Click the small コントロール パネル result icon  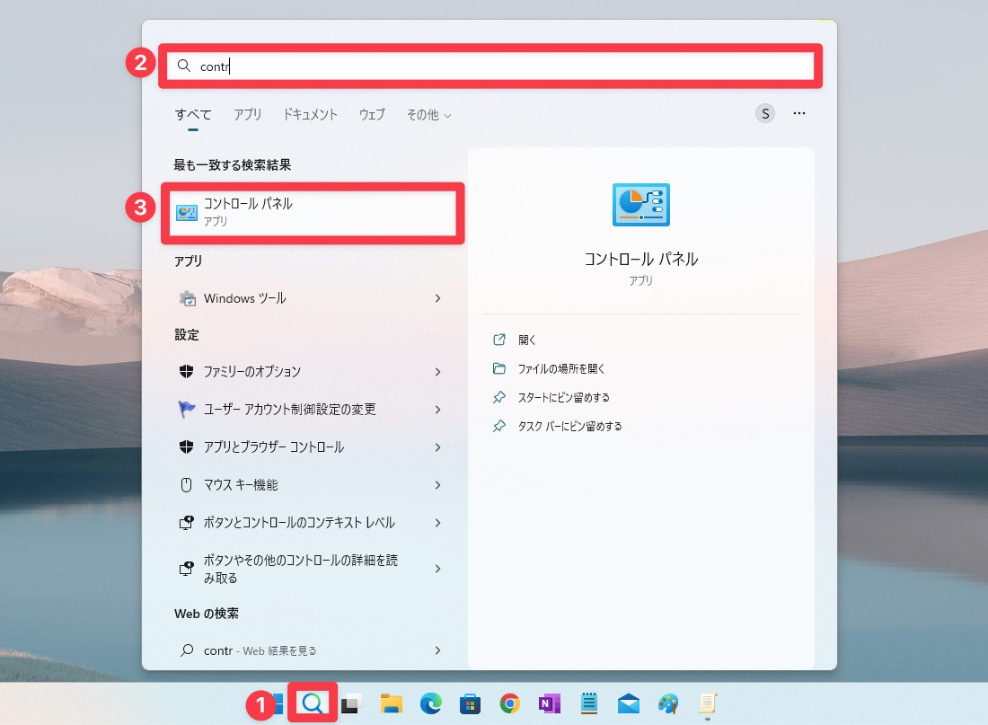tap(187, 212)
